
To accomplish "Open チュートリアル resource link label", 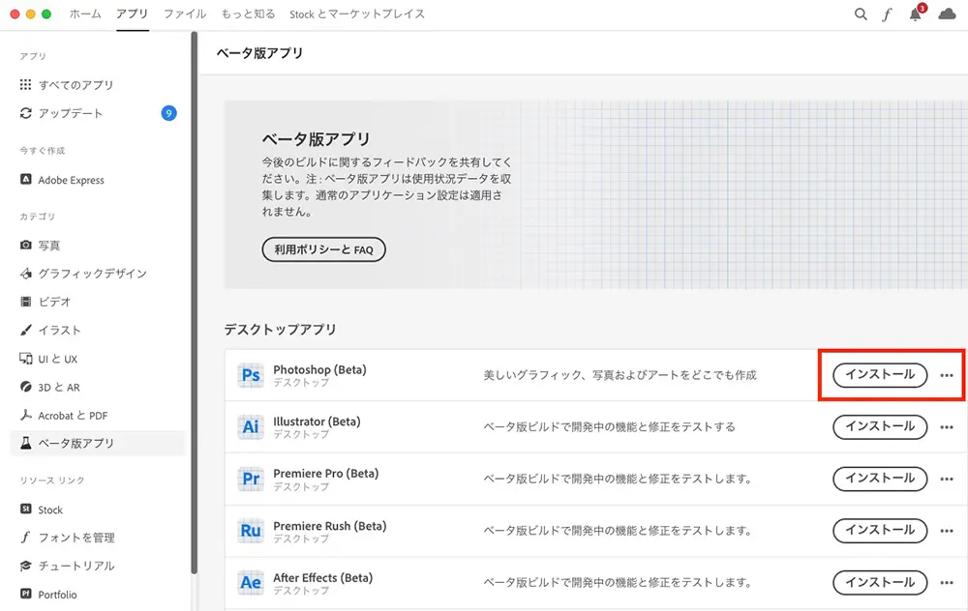I will [76, 566].
